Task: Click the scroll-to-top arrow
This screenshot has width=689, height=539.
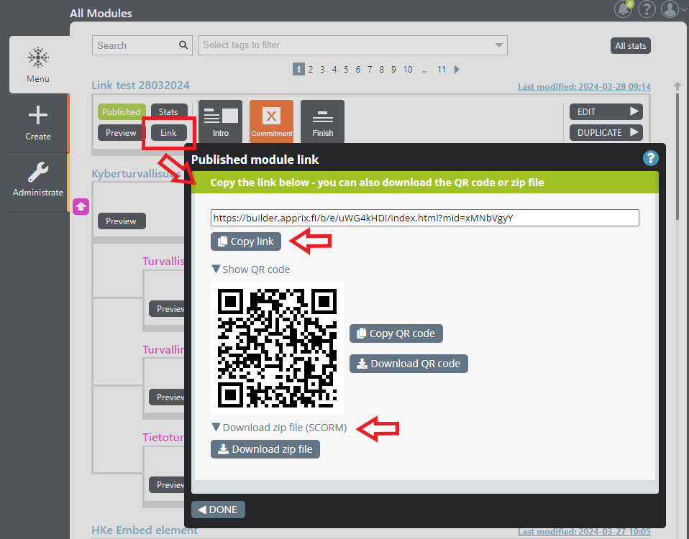Action: coord(677,86)
